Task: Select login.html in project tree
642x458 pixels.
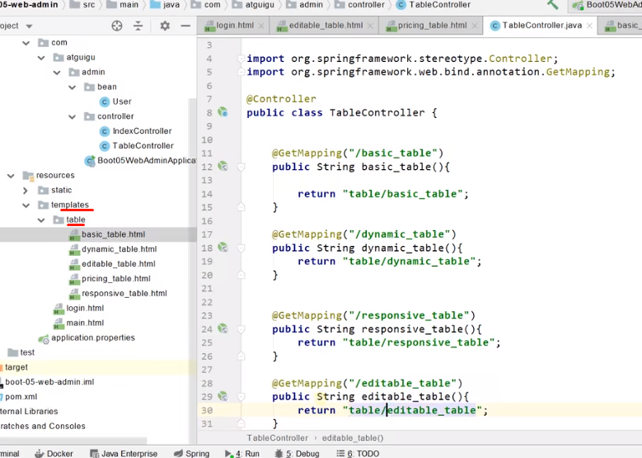Action: pyautogui.click(x=85, y=308)
